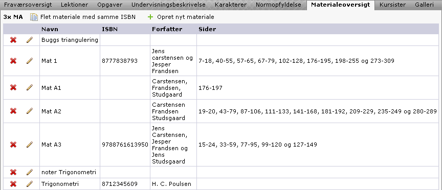Select the Karakterer tab

pyautogui.click(x=231, y=5)
